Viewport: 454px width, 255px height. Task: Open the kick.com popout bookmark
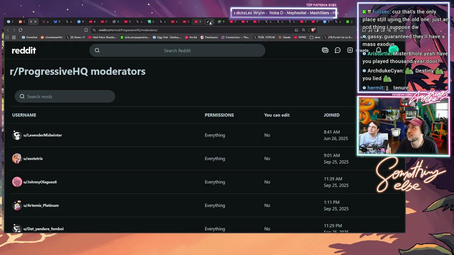tap(135, 37)
